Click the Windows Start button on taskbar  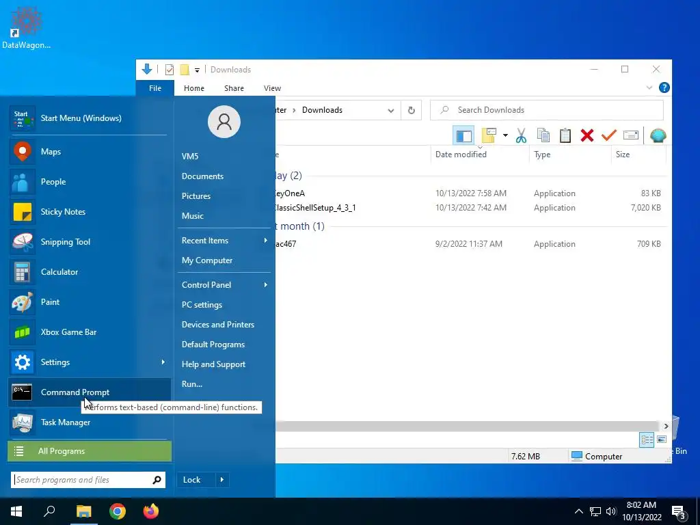pos(16,511)
